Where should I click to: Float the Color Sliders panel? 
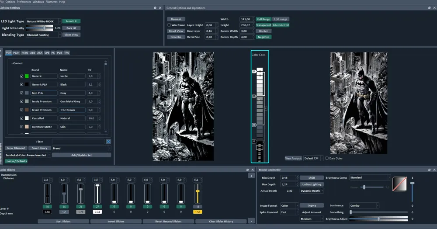pyautogui.click(x=248, y=170)
